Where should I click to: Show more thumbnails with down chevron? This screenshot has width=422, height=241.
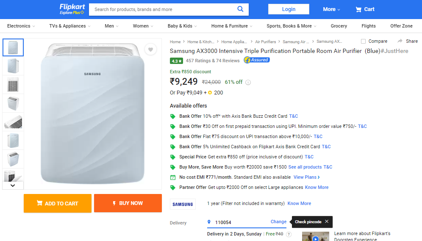pyautogui.click(x=13, y=186)
